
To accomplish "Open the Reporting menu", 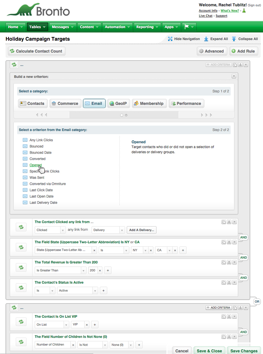I will point(147,27).
